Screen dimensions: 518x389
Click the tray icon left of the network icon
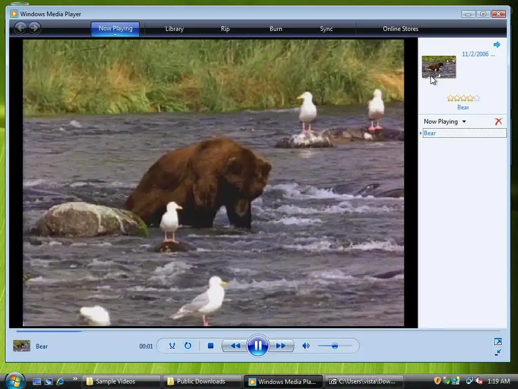(x=456, y=381)
